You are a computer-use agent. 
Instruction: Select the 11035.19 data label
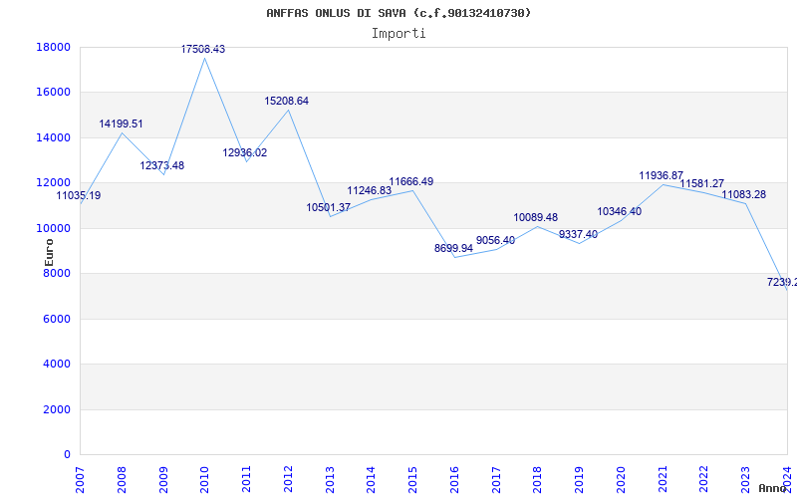(79, 195)
